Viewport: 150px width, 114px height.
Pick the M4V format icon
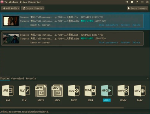click(x=140, y=91)
